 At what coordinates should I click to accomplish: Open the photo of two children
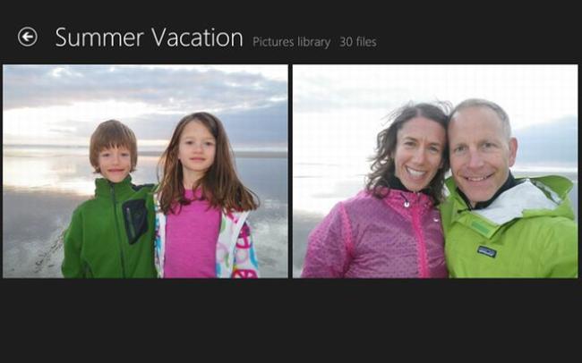pos(145,172)
